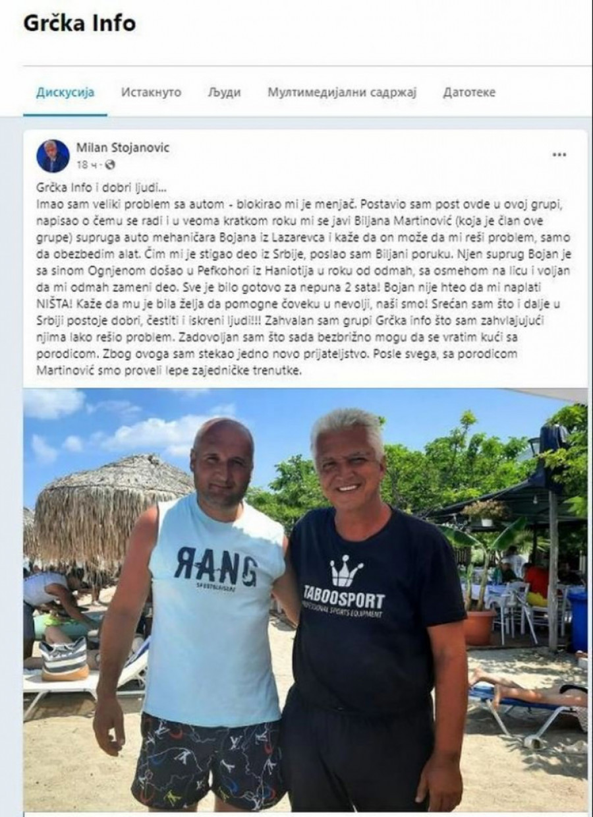Image resolution: width=593 pixels, height=817 pixels.
Task: Click the patterned swim shorts in the photo
Action: [210, 764]
